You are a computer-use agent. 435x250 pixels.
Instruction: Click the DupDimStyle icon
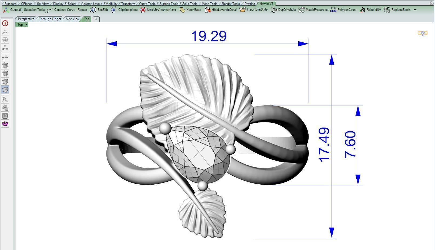pyautogui.click(x=274, y=10)
